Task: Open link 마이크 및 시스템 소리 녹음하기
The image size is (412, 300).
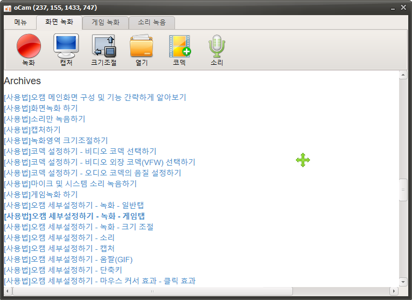Action: (x=70, y=183)
